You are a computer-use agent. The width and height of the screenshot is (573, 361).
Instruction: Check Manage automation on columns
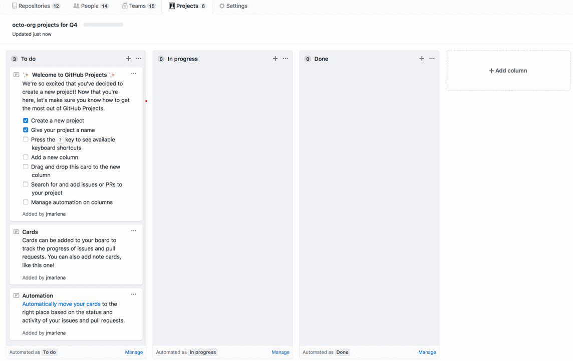click(26, 202)
